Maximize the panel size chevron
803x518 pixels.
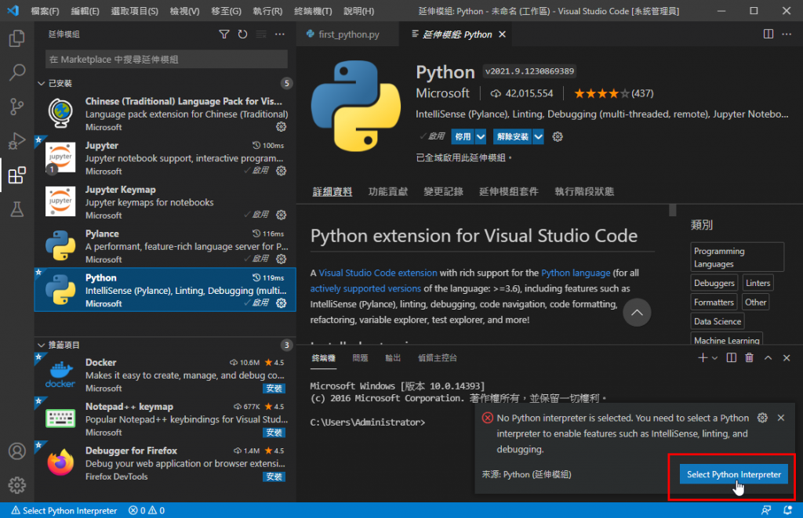[x=768, y=358]
